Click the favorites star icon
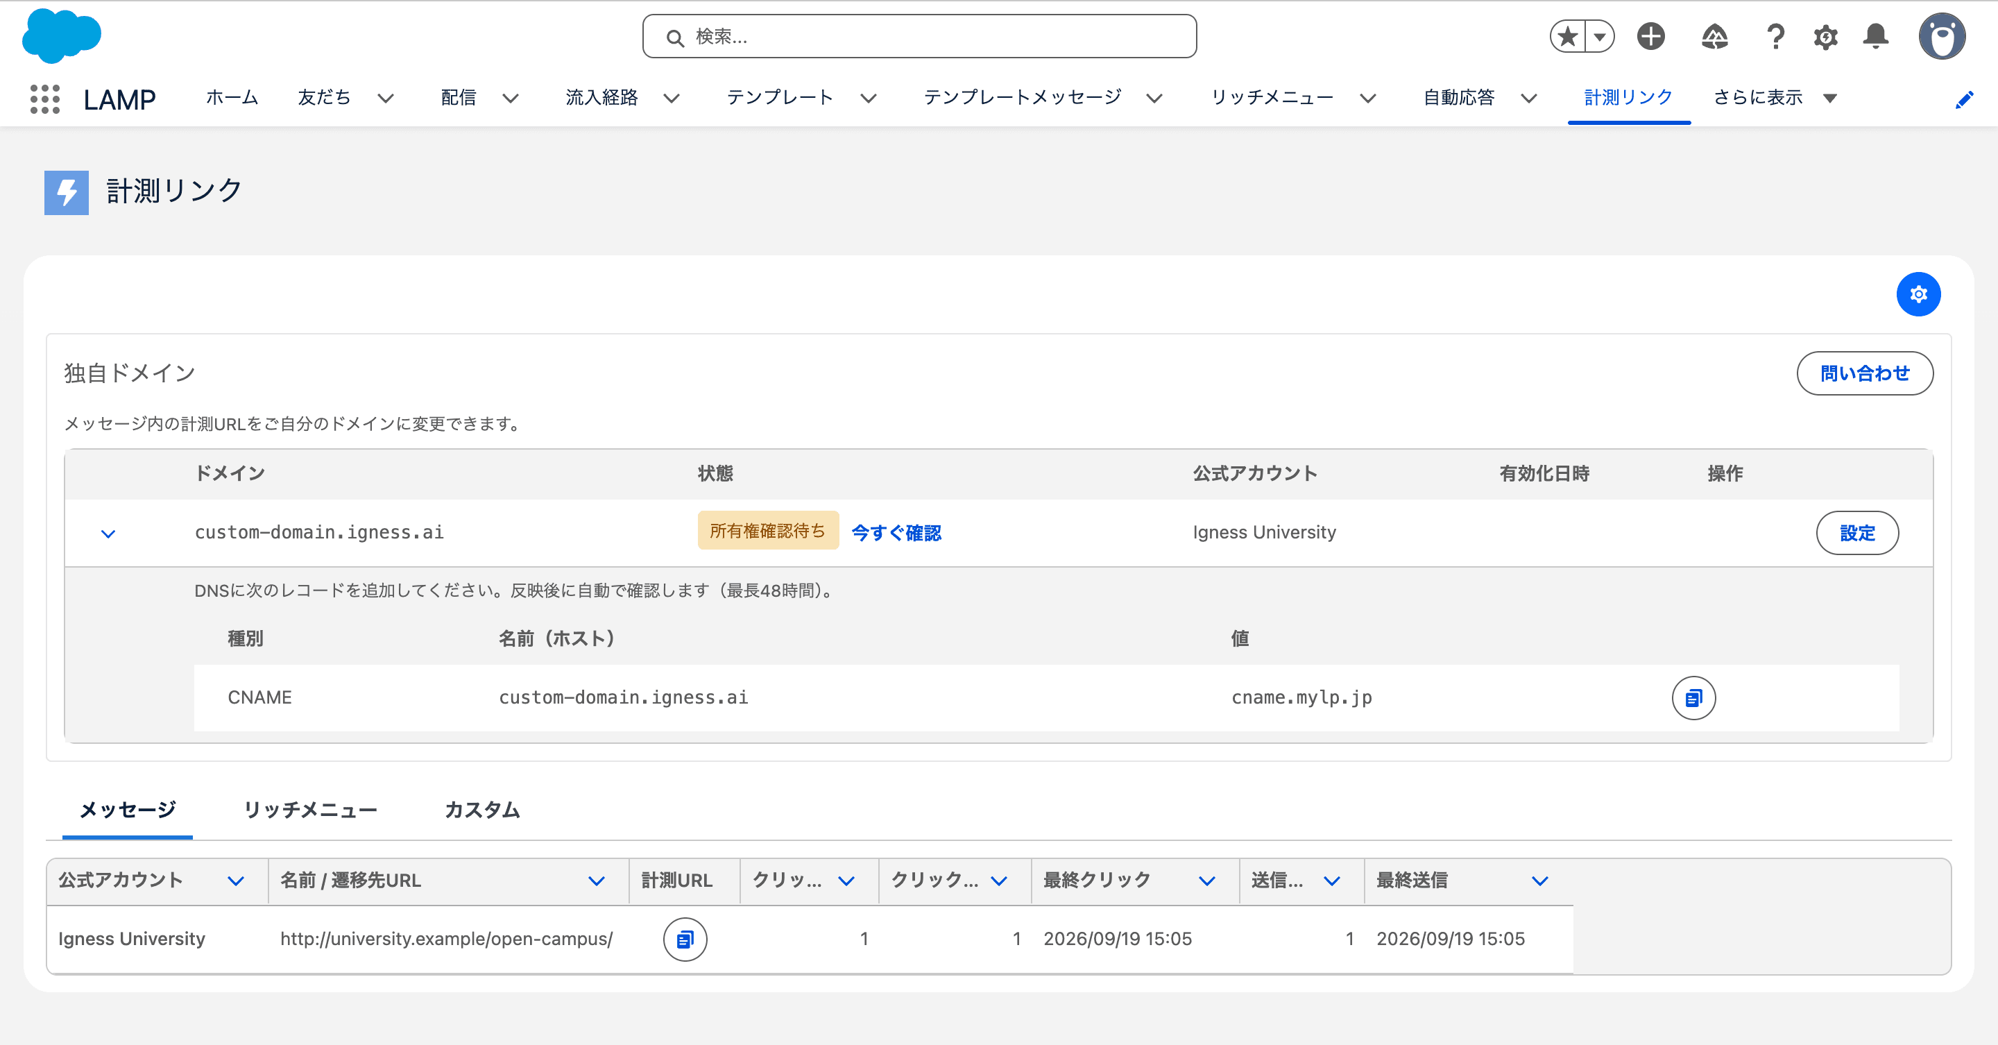Viewport: 1998px width, 1045px height. tap(1568, 37)
